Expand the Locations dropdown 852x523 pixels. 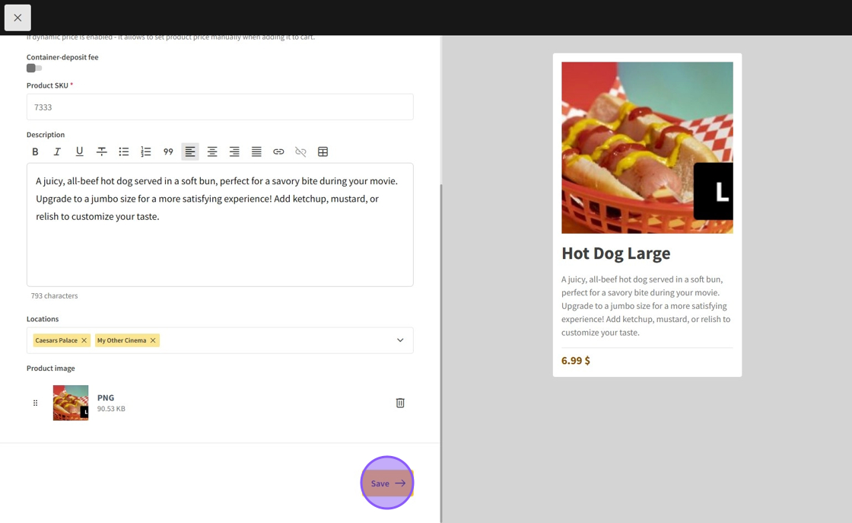click(x=400, y=340)
